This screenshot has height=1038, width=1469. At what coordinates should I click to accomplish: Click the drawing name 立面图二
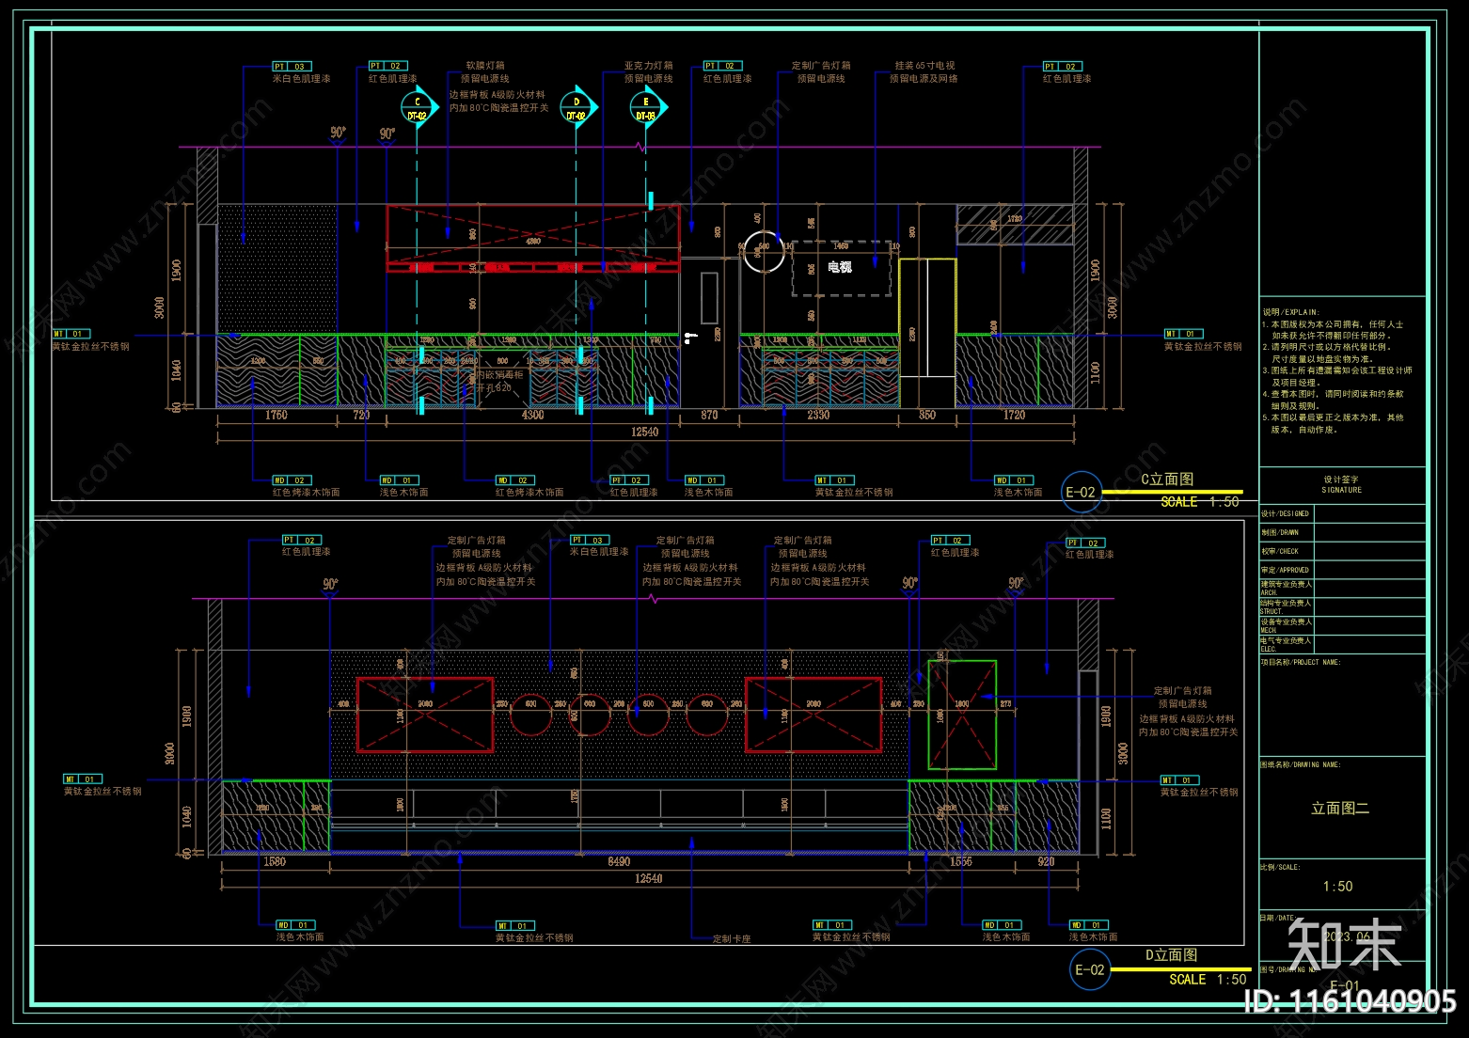(1340, 809)
